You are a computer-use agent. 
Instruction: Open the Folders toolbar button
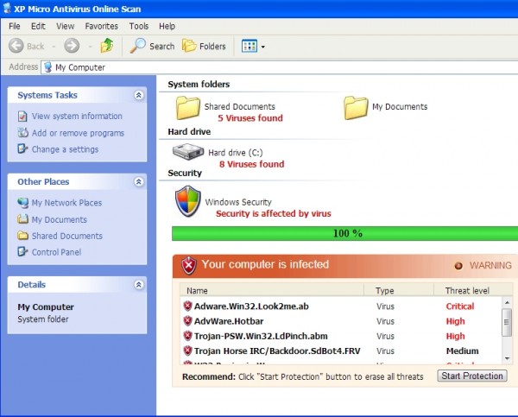[204, 46]
